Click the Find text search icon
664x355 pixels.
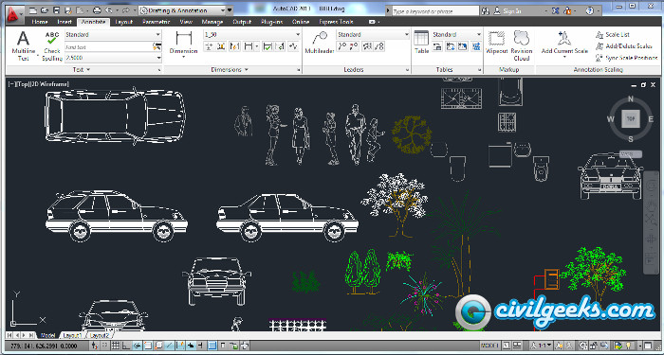157,46
